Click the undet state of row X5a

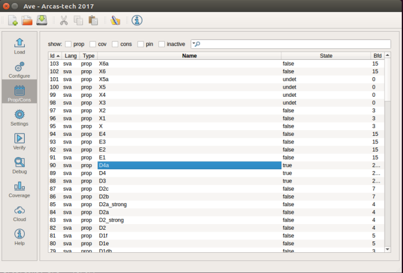pyautogui.click(x=289, y=79)
